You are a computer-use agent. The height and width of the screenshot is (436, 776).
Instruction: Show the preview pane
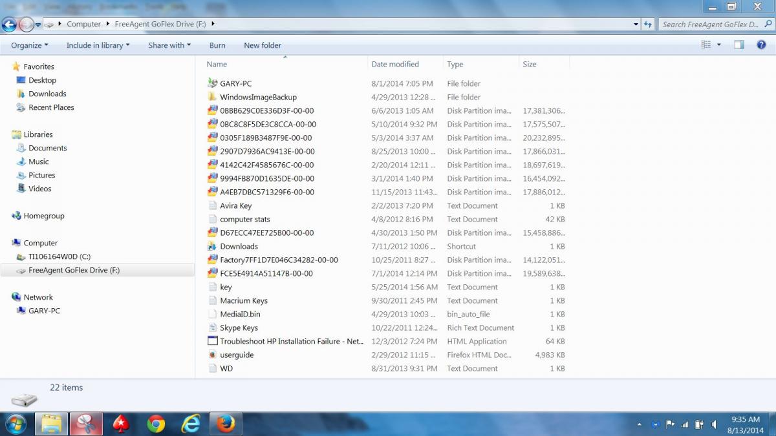[739, 45]
